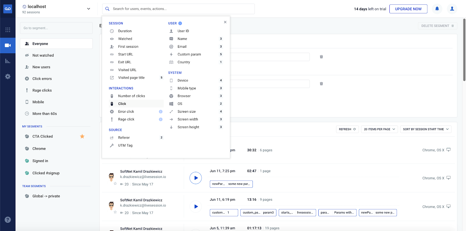This screenshot has height=231, width=466.
Task: Close the filter dropdown panel
Action: (x=225, y=22)
